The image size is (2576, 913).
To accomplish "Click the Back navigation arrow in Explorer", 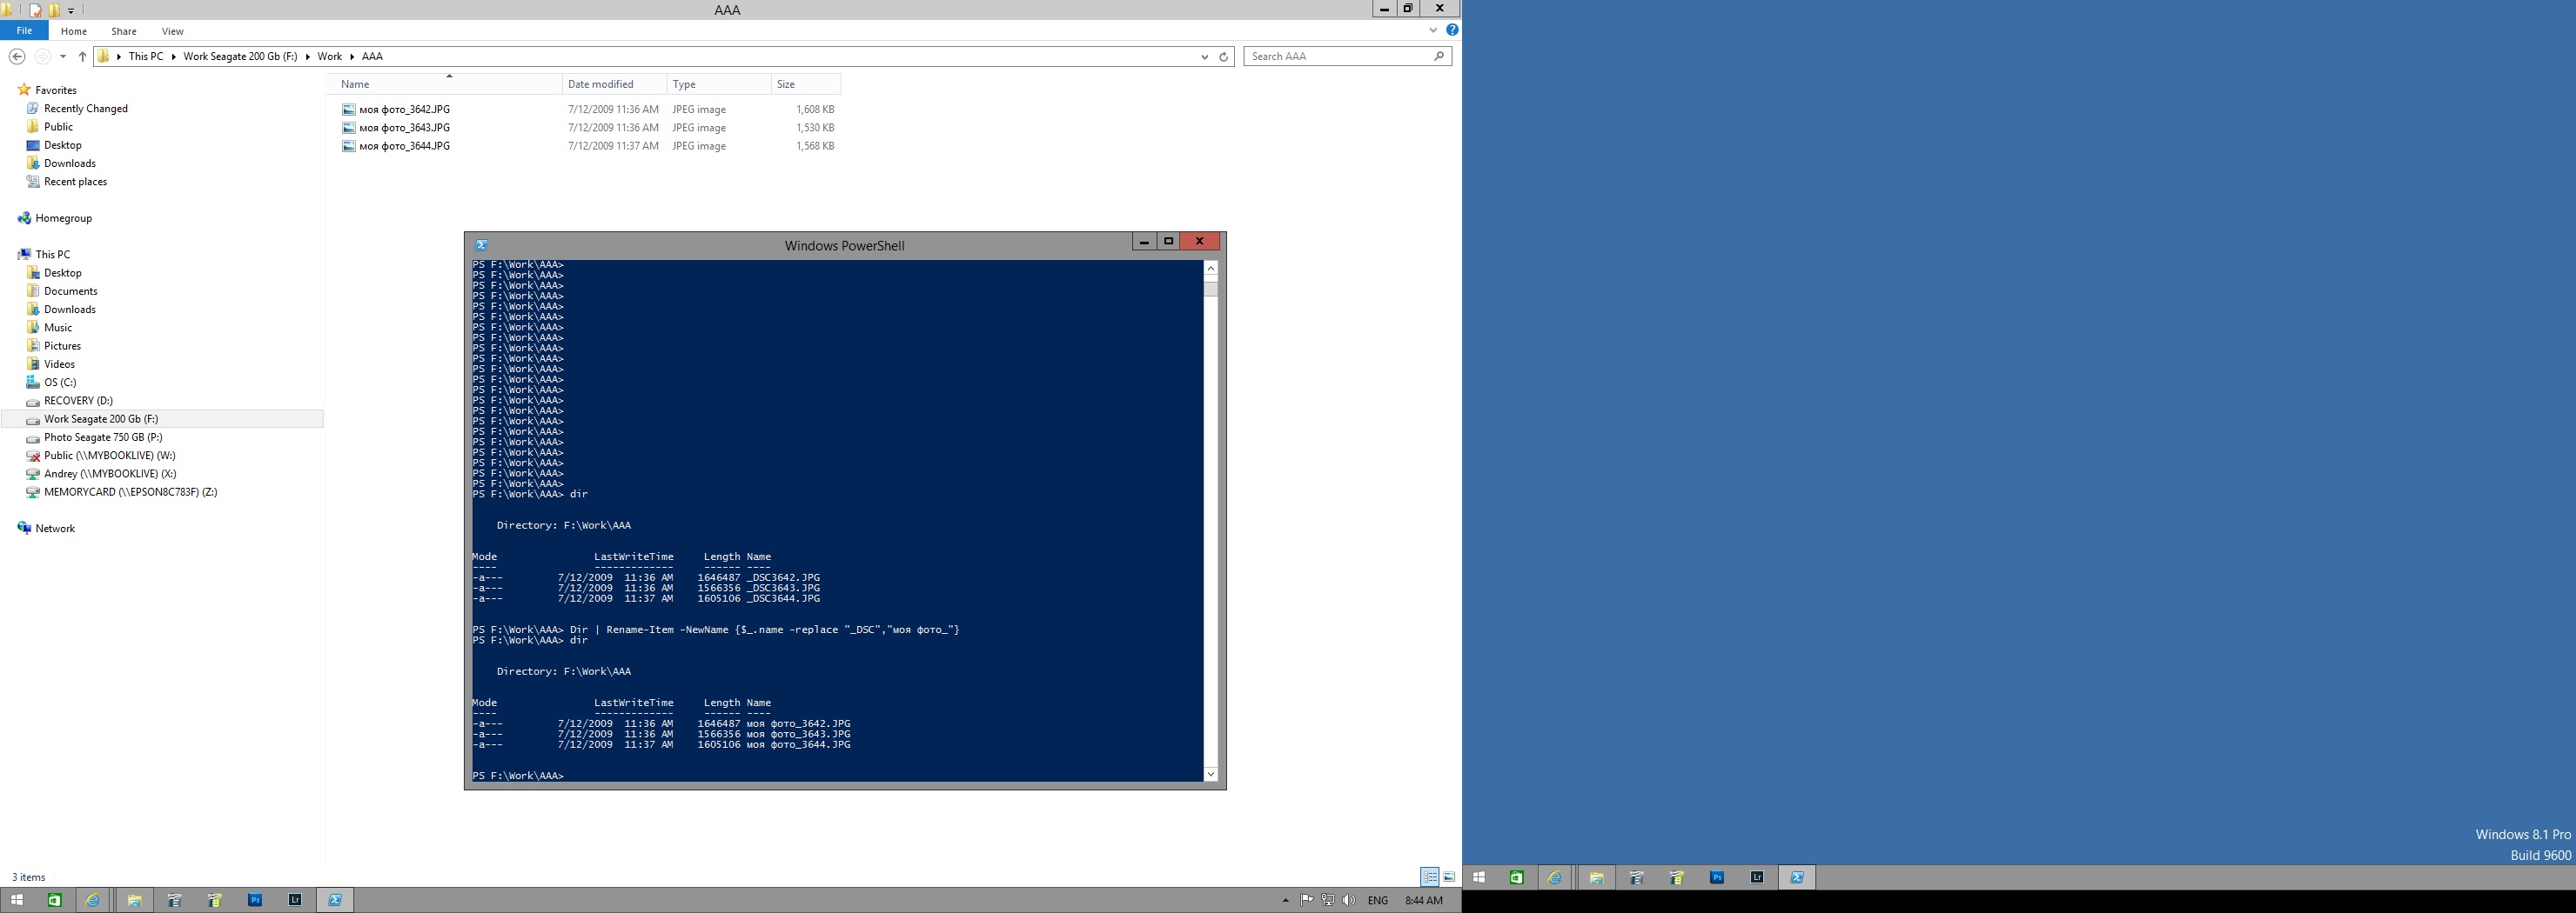I will [x=16, y=57].
